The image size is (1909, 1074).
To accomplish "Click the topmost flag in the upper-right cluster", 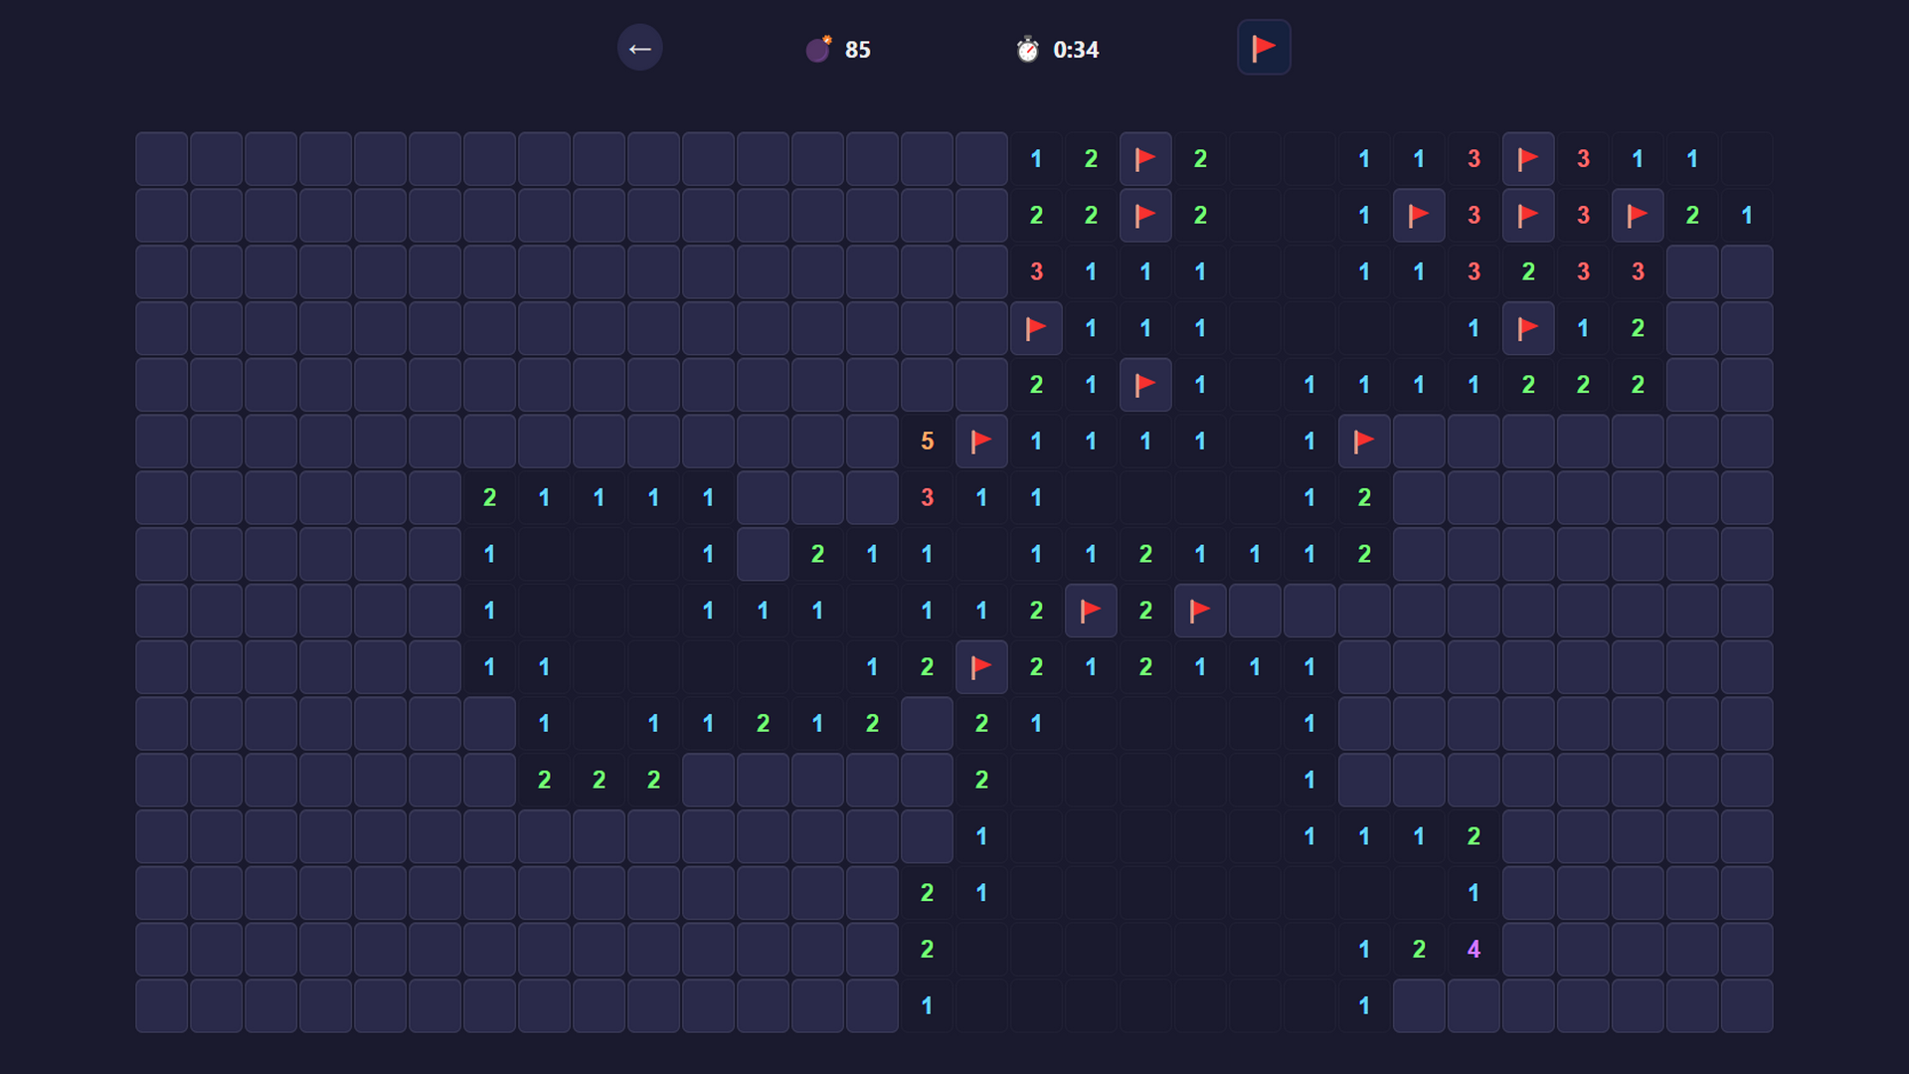I will [1528, 158].
